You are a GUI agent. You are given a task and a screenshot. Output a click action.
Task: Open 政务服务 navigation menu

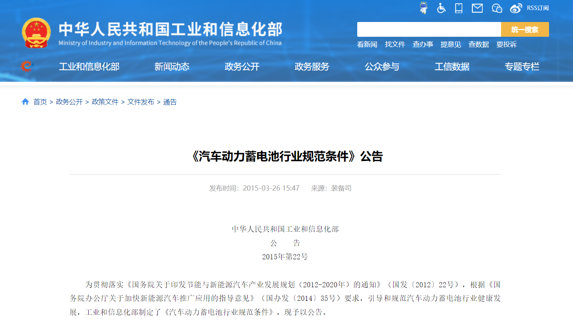coord(312,67)
